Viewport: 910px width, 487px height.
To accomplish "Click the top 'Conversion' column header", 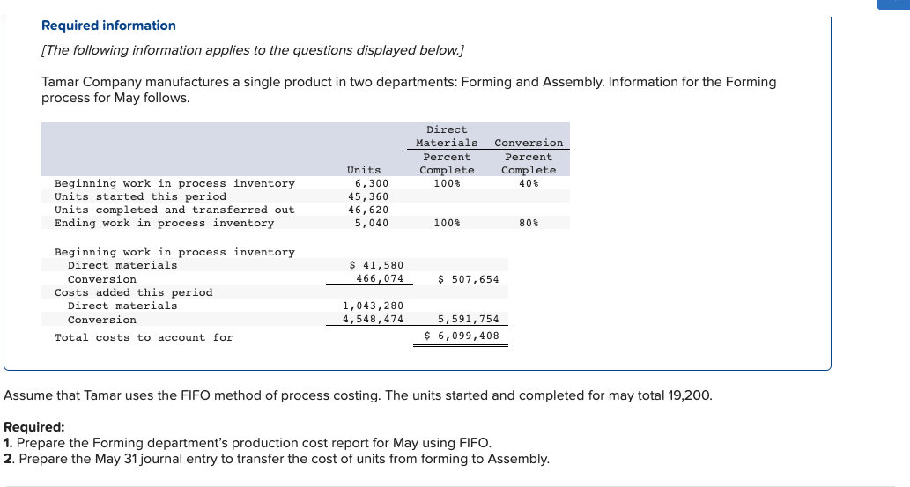I will (529, 143).
